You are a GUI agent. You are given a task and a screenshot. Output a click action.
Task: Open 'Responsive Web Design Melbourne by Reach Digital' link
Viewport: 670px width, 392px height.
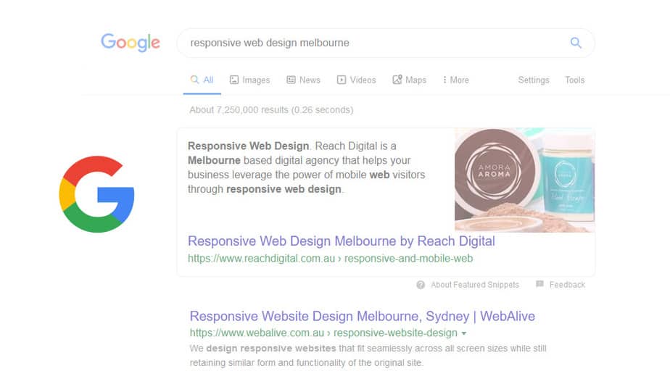[x=342, y=241]
